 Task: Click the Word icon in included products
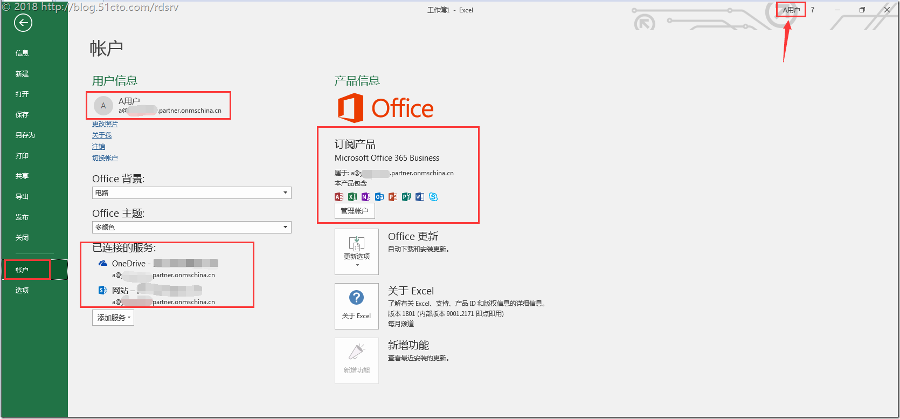point(420,197)
